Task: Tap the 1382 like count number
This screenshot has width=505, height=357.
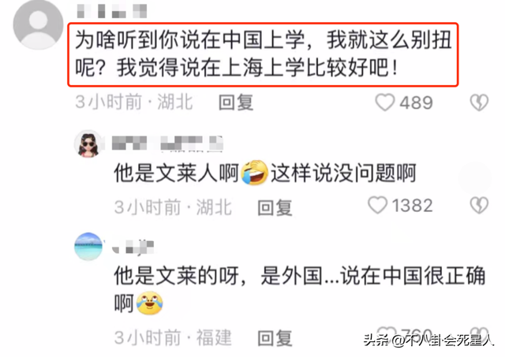Action: tap(412, 206)
